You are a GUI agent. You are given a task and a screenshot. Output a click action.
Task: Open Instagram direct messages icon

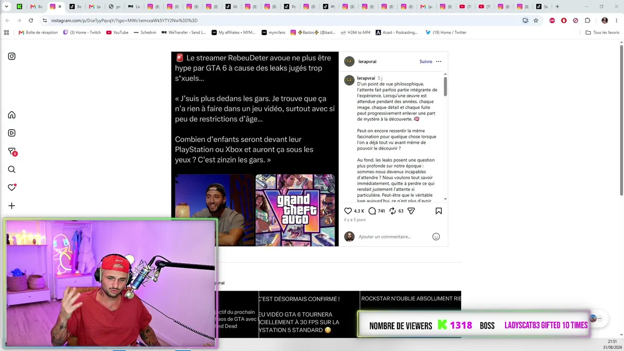click(x=12, y=152)
